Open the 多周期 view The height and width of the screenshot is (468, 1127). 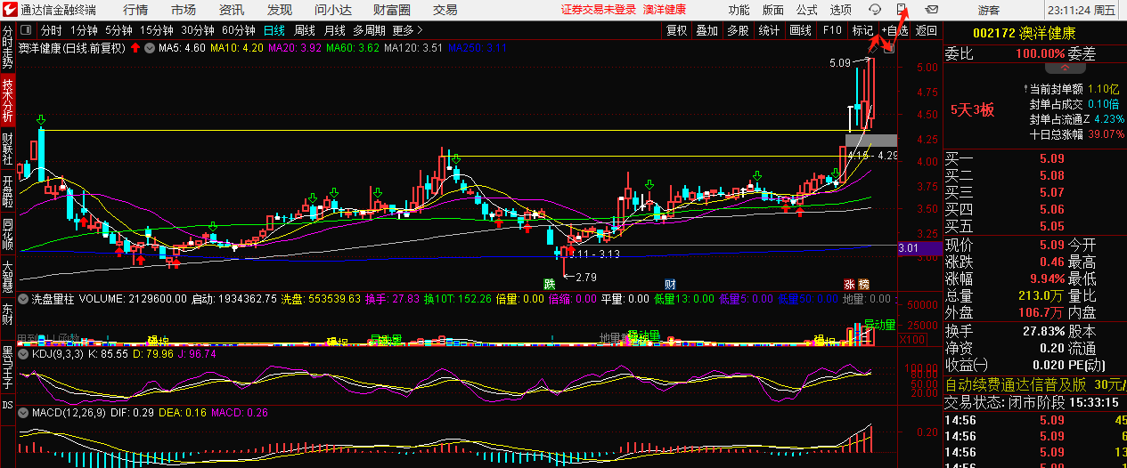point(369,30)
